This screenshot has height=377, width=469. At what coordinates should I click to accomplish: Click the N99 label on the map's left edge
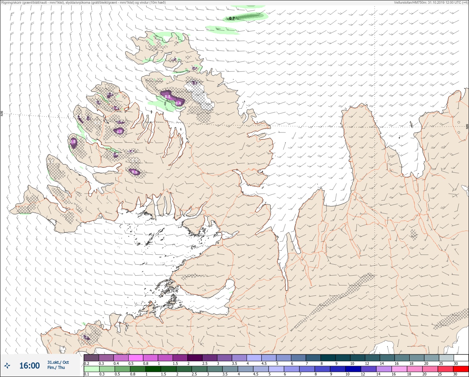[x=2, y=114]
